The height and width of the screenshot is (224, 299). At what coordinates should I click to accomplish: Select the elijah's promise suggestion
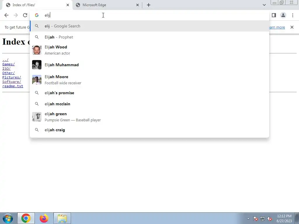pyautogui.click(x=149, y=93)
